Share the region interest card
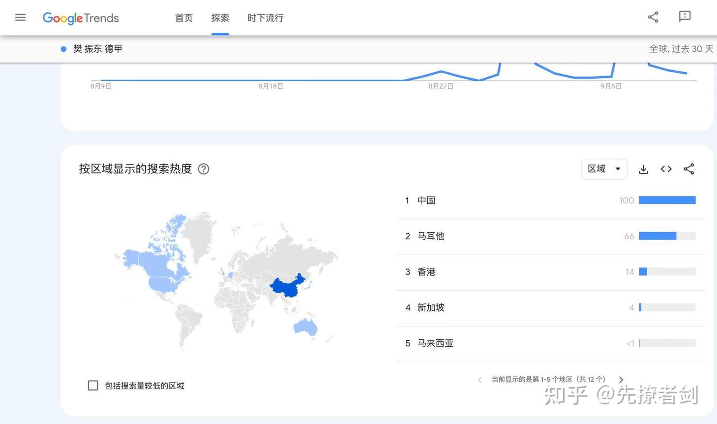 point(689,169)
